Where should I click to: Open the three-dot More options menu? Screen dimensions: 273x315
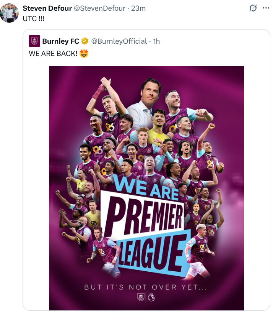coord(266,8)
